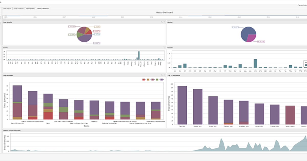The height and width of the screenshot is (161, 307).
Task: Click red legend swatch for year 2
Action: coord(144,80)
